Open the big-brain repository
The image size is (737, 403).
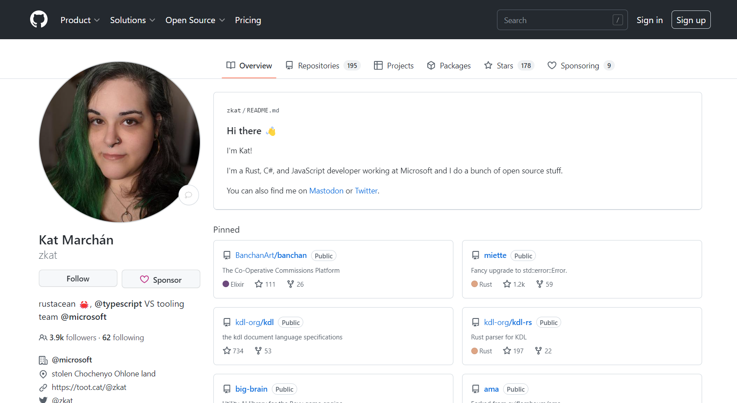[251, 389]
